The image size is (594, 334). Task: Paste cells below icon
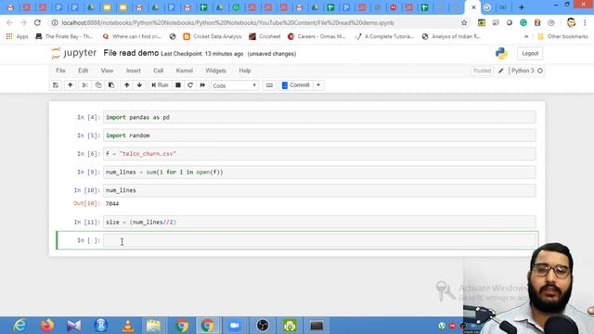pyautogui.click(x=111, y=85)
